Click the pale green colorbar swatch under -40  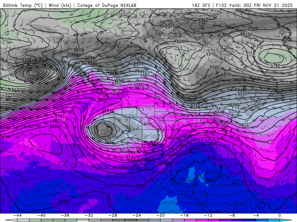click(35, 220)
